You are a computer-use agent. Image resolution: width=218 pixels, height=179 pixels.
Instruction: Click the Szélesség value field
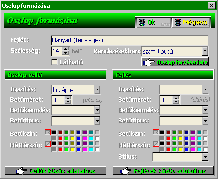[x=57, y=51]
